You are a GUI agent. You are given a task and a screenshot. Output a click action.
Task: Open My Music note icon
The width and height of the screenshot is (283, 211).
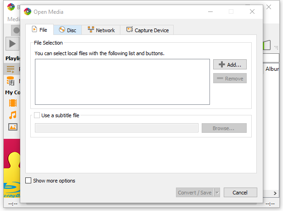pyautogui.click(x=12, y=115)
